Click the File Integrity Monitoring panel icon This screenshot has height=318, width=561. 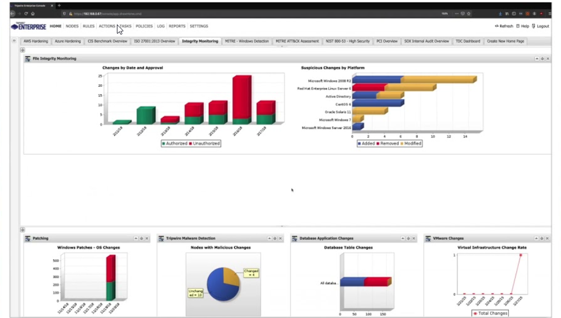click(x=28, y=59)
